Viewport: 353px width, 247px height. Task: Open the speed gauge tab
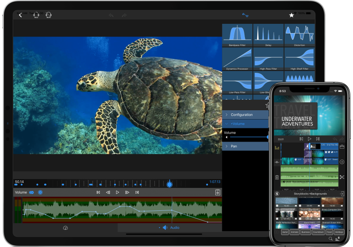coord(65,228)
